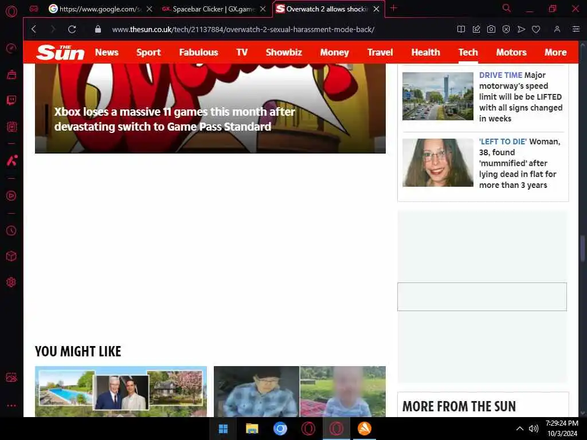Open Settings gear in Opera sidebar
This screenshot has width=587, height=440.
click(x=11, y=282)
